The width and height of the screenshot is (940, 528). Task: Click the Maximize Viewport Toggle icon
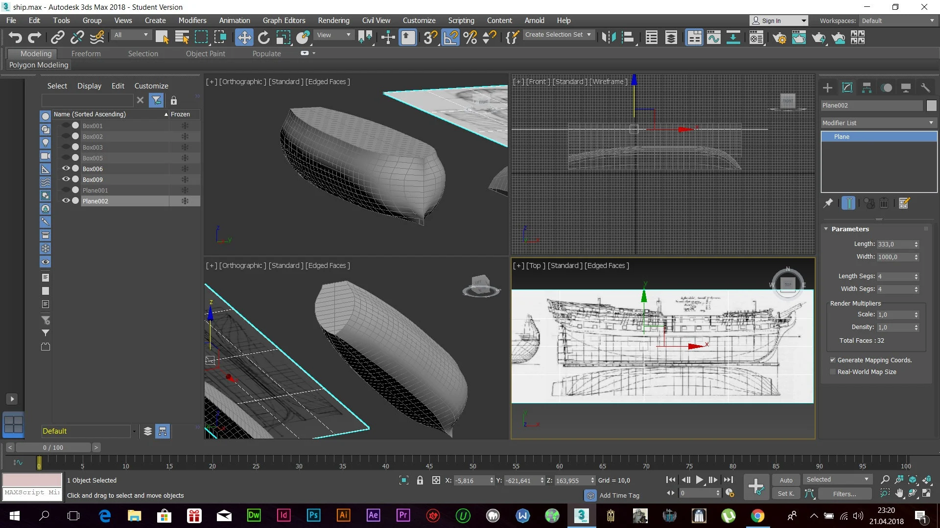927,493
